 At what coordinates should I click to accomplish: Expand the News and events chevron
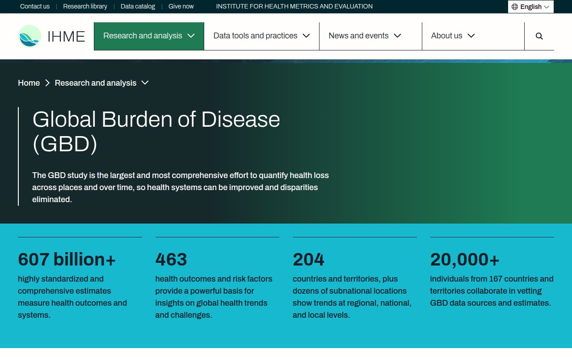click(397, 36)
